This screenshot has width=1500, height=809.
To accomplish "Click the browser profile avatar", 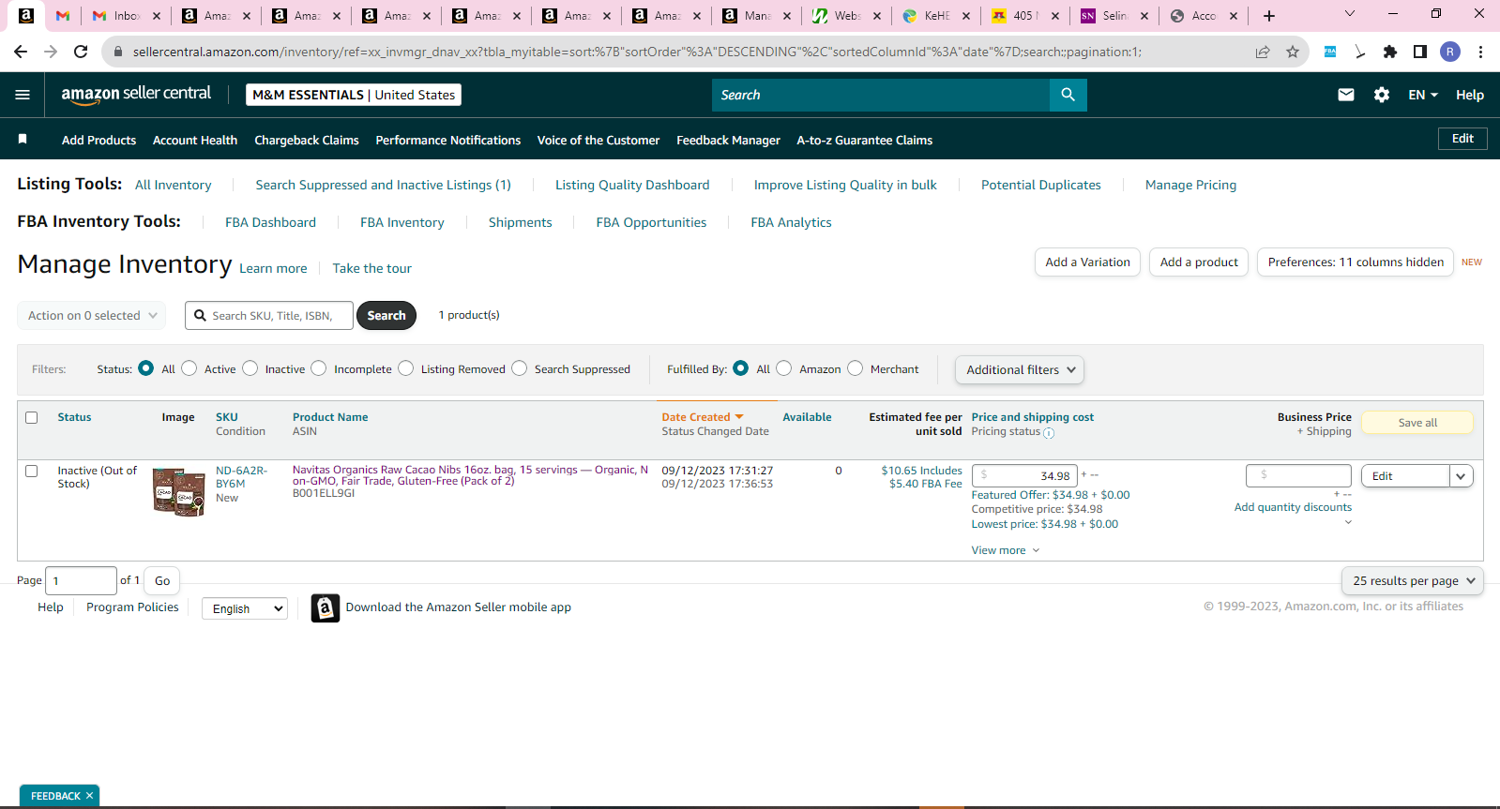I will point(1450,52).
